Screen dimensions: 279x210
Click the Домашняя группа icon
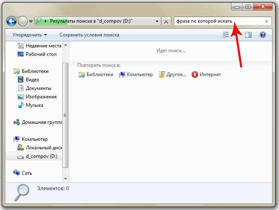17,122
